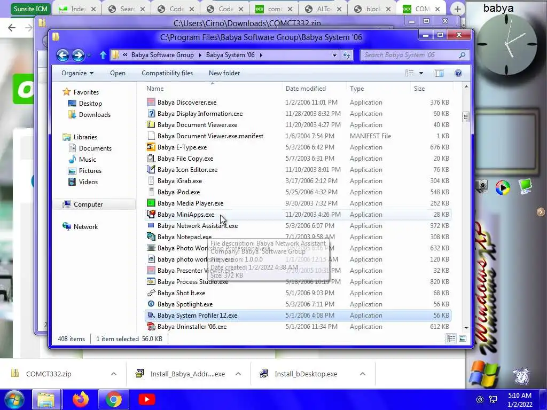Expand the view options dropdown arrow
547x410 pixels.
pyautogui.click(x=421, y=73)
